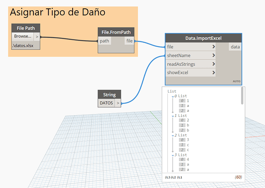This screenshot has width=265, height=188.
Task: Click the preview bubble scrollbar thumb
Action: click(x=242, y=95)
